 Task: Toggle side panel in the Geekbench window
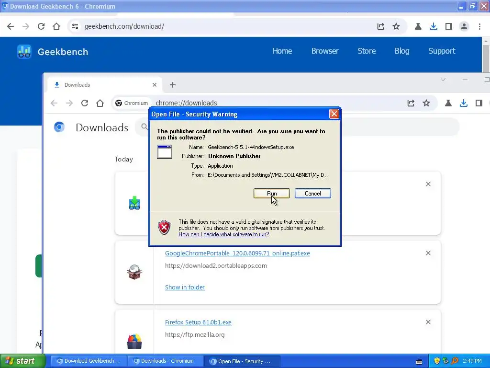point(449,26)
